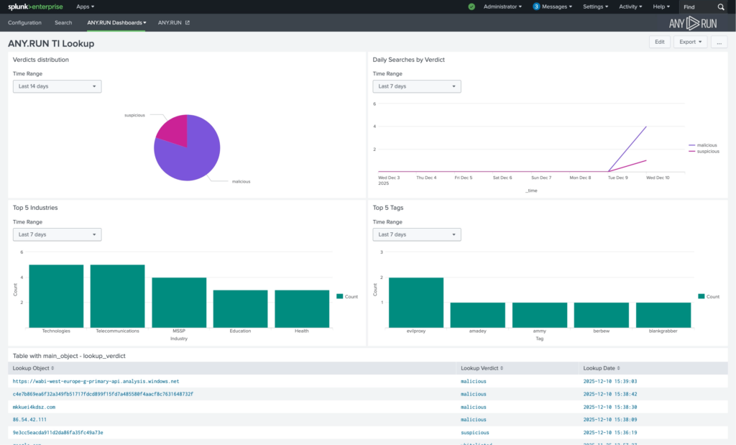Sort table by Lookup Verdict column

point(482,368)
